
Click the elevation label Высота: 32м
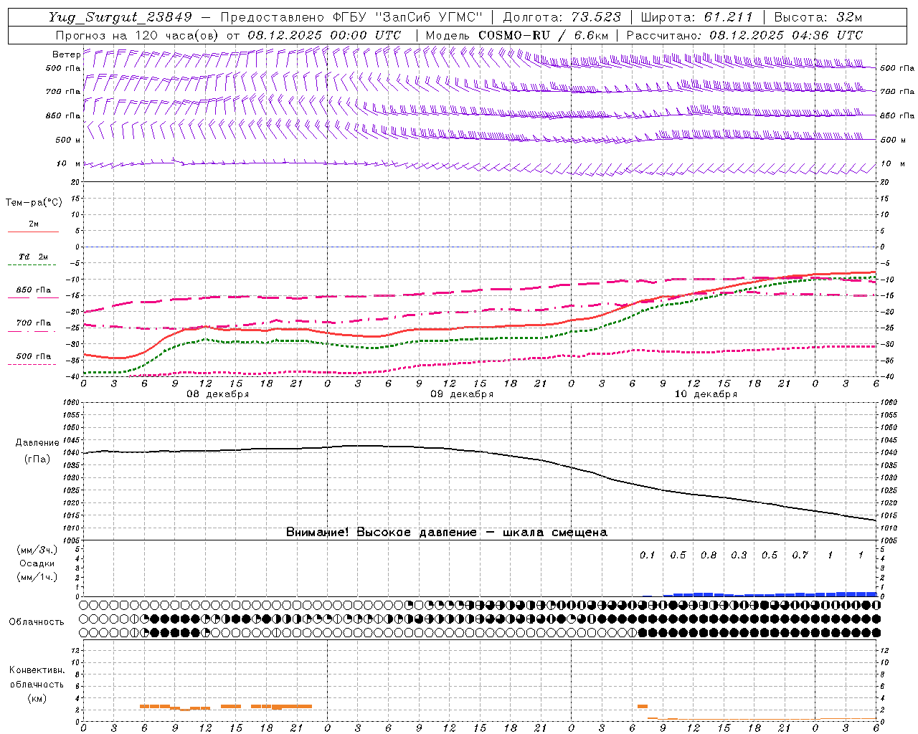point(818,17)
